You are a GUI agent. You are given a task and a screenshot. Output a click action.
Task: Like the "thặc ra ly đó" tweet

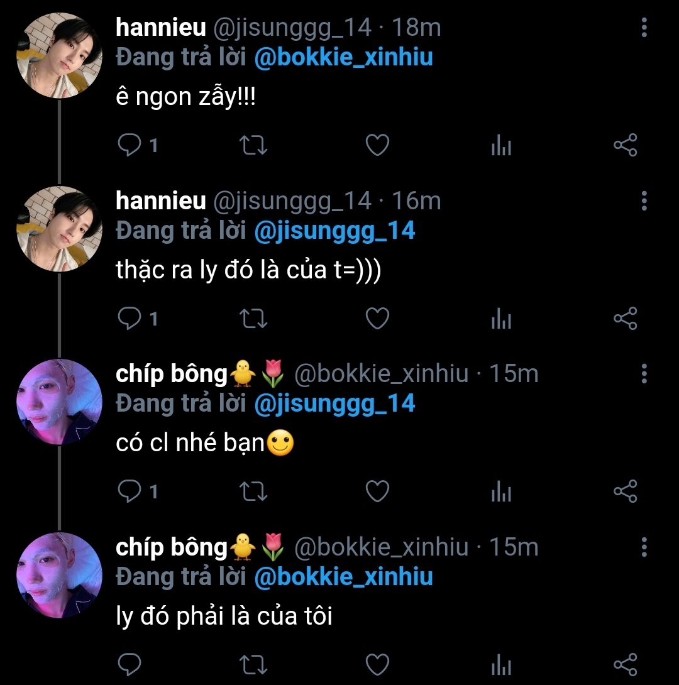point(377,319)
